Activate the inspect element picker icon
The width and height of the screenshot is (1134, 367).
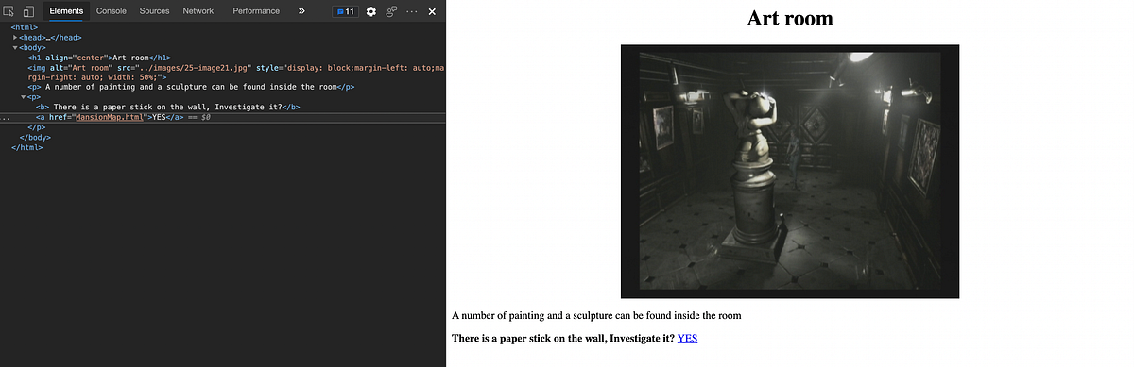pos(9,11)
